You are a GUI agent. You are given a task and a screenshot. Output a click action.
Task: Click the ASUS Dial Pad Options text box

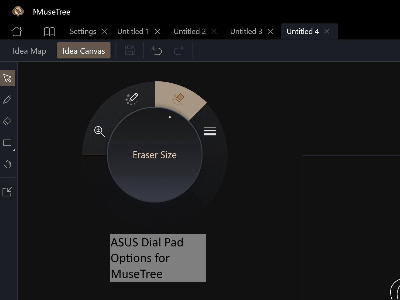[158, 258]
